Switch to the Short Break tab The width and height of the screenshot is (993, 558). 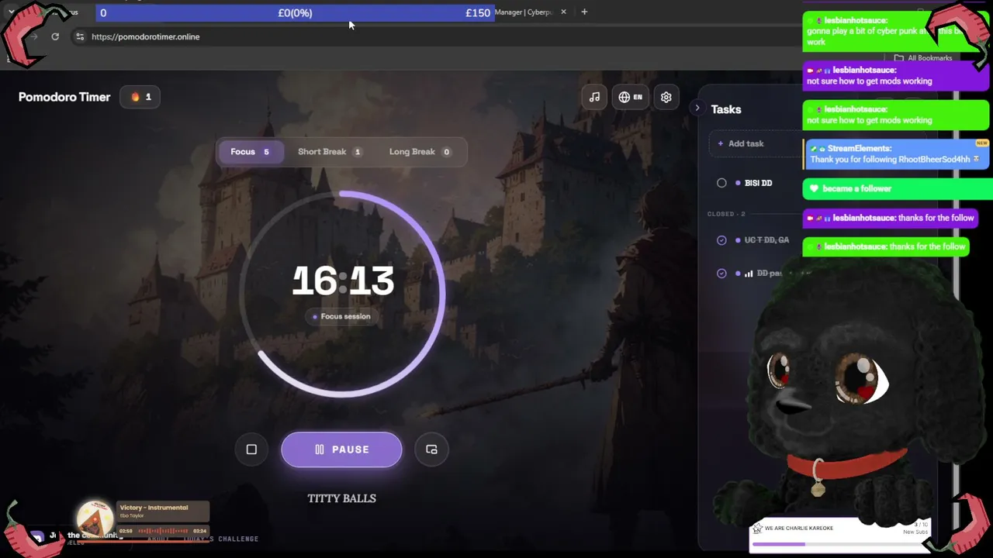(330, 152)
